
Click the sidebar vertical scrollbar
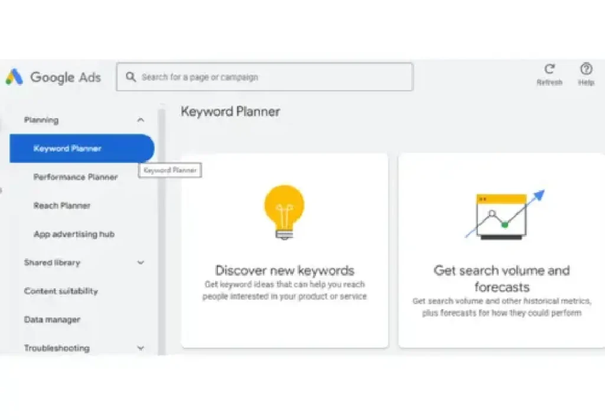coord(161,230)
